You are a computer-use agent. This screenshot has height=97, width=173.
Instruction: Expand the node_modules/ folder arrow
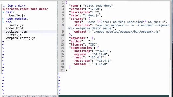[3, 19]
